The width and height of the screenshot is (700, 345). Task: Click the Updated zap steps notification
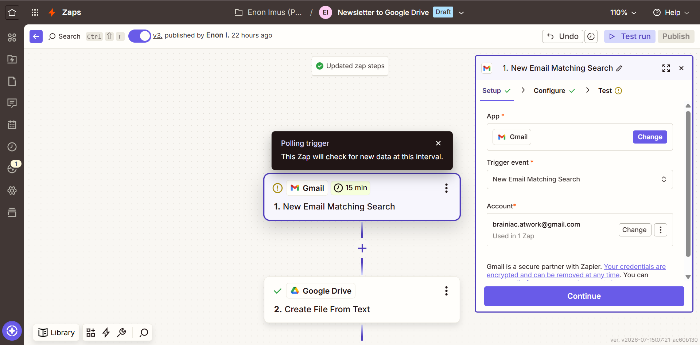click(x=350, y=66)
